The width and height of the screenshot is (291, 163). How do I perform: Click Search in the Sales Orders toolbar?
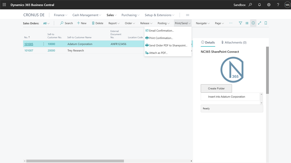click(x=66, y=23)
